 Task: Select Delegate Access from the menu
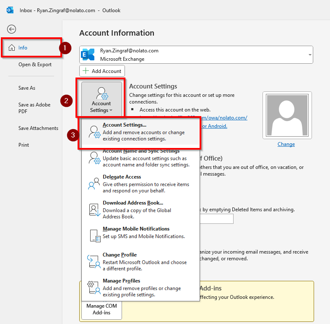(140, 184)
